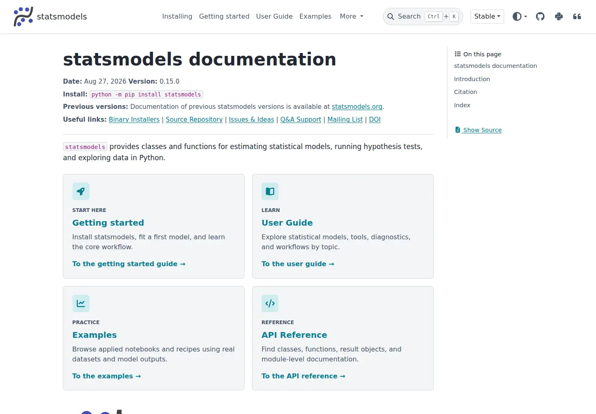Visit the Source Repository link
The height and width of the screenshot is (414, 596).
click(194, 120)
